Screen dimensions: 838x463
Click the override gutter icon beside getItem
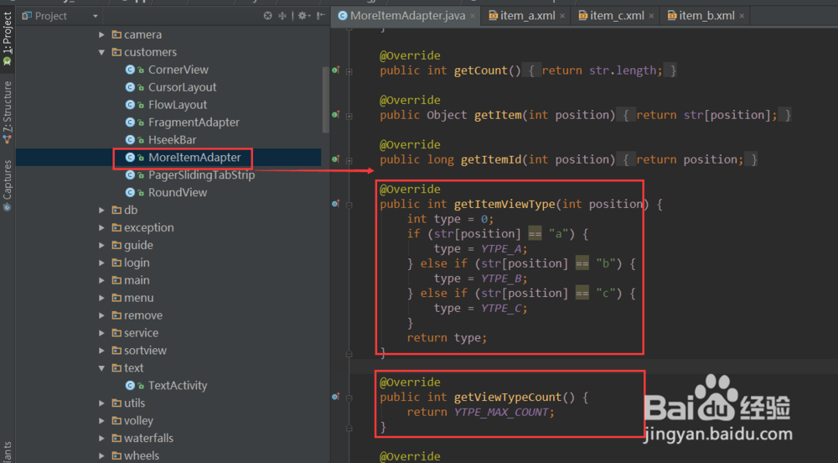(x=336, y=114)
